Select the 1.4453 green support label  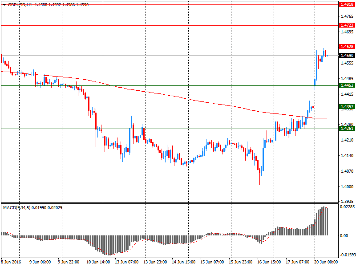[x=347, y=85]
